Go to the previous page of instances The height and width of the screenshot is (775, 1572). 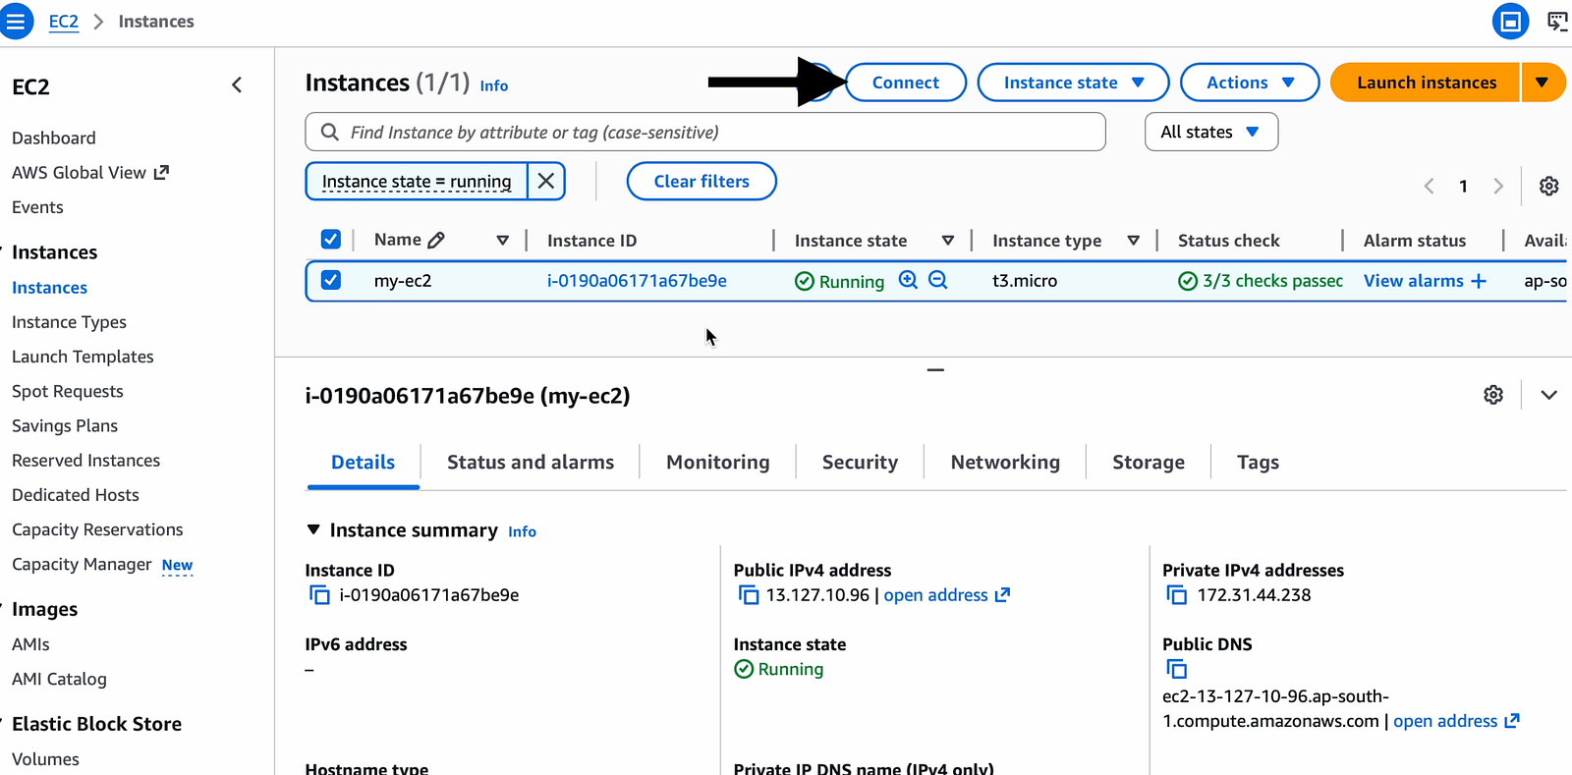[x=1429, y=186]
